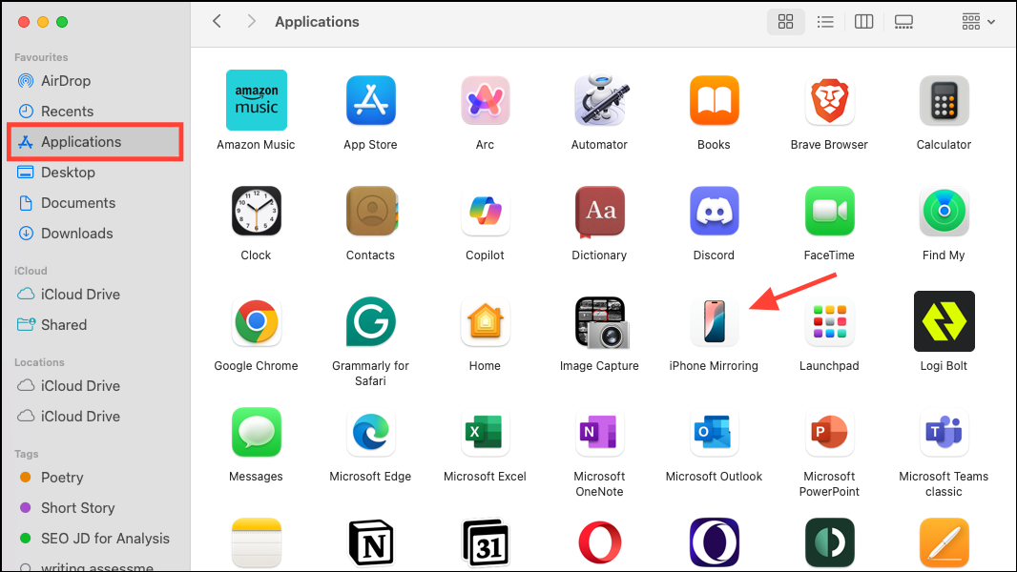Select the Automator app icon

599,100
